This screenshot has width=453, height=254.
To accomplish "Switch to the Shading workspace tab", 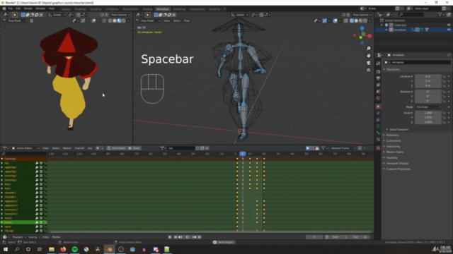I will click(x=147, y=9).
